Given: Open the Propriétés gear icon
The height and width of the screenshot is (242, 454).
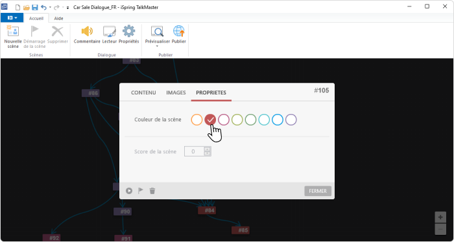Looking at the screenshot, I should click(x=128, y=30).
